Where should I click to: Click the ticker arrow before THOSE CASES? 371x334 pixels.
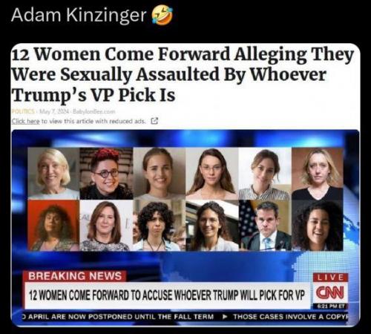(225, 317)
